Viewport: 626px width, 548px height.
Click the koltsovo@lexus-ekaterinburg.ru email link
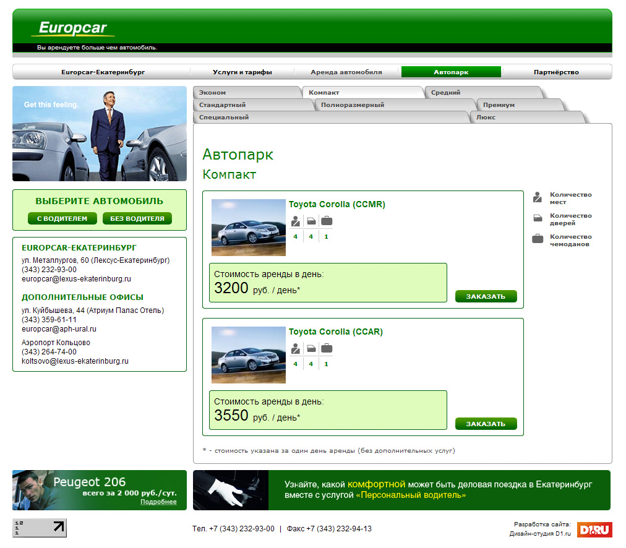pyautogui.click(x=75, y=361)
